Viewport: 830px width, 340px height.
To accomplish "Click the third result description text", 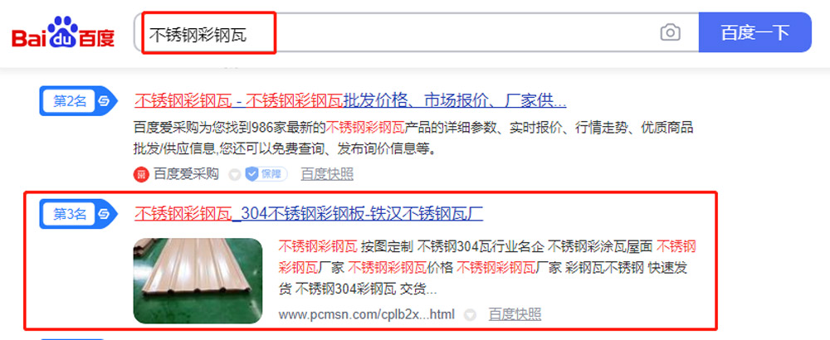I will click(x=487, y=268).
